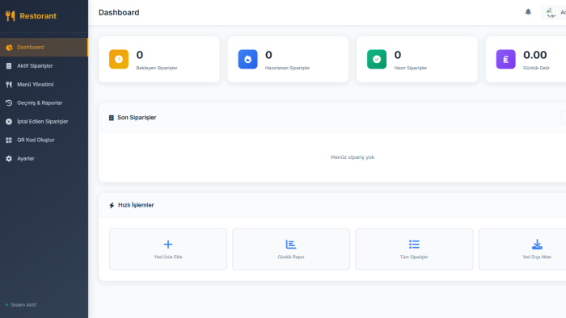Click the Bekleyen Siparişler label

coord(157,68)
